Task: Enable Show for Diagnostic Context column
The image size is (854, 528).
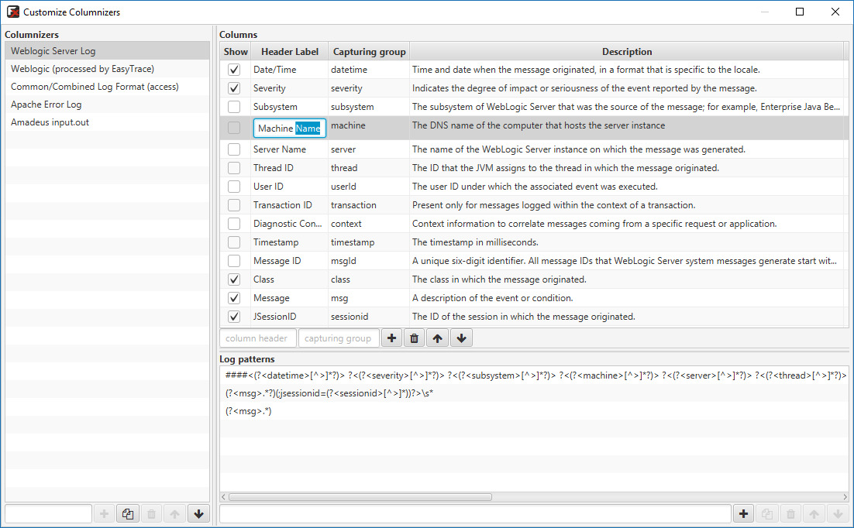Action: (x=234, y=224)
